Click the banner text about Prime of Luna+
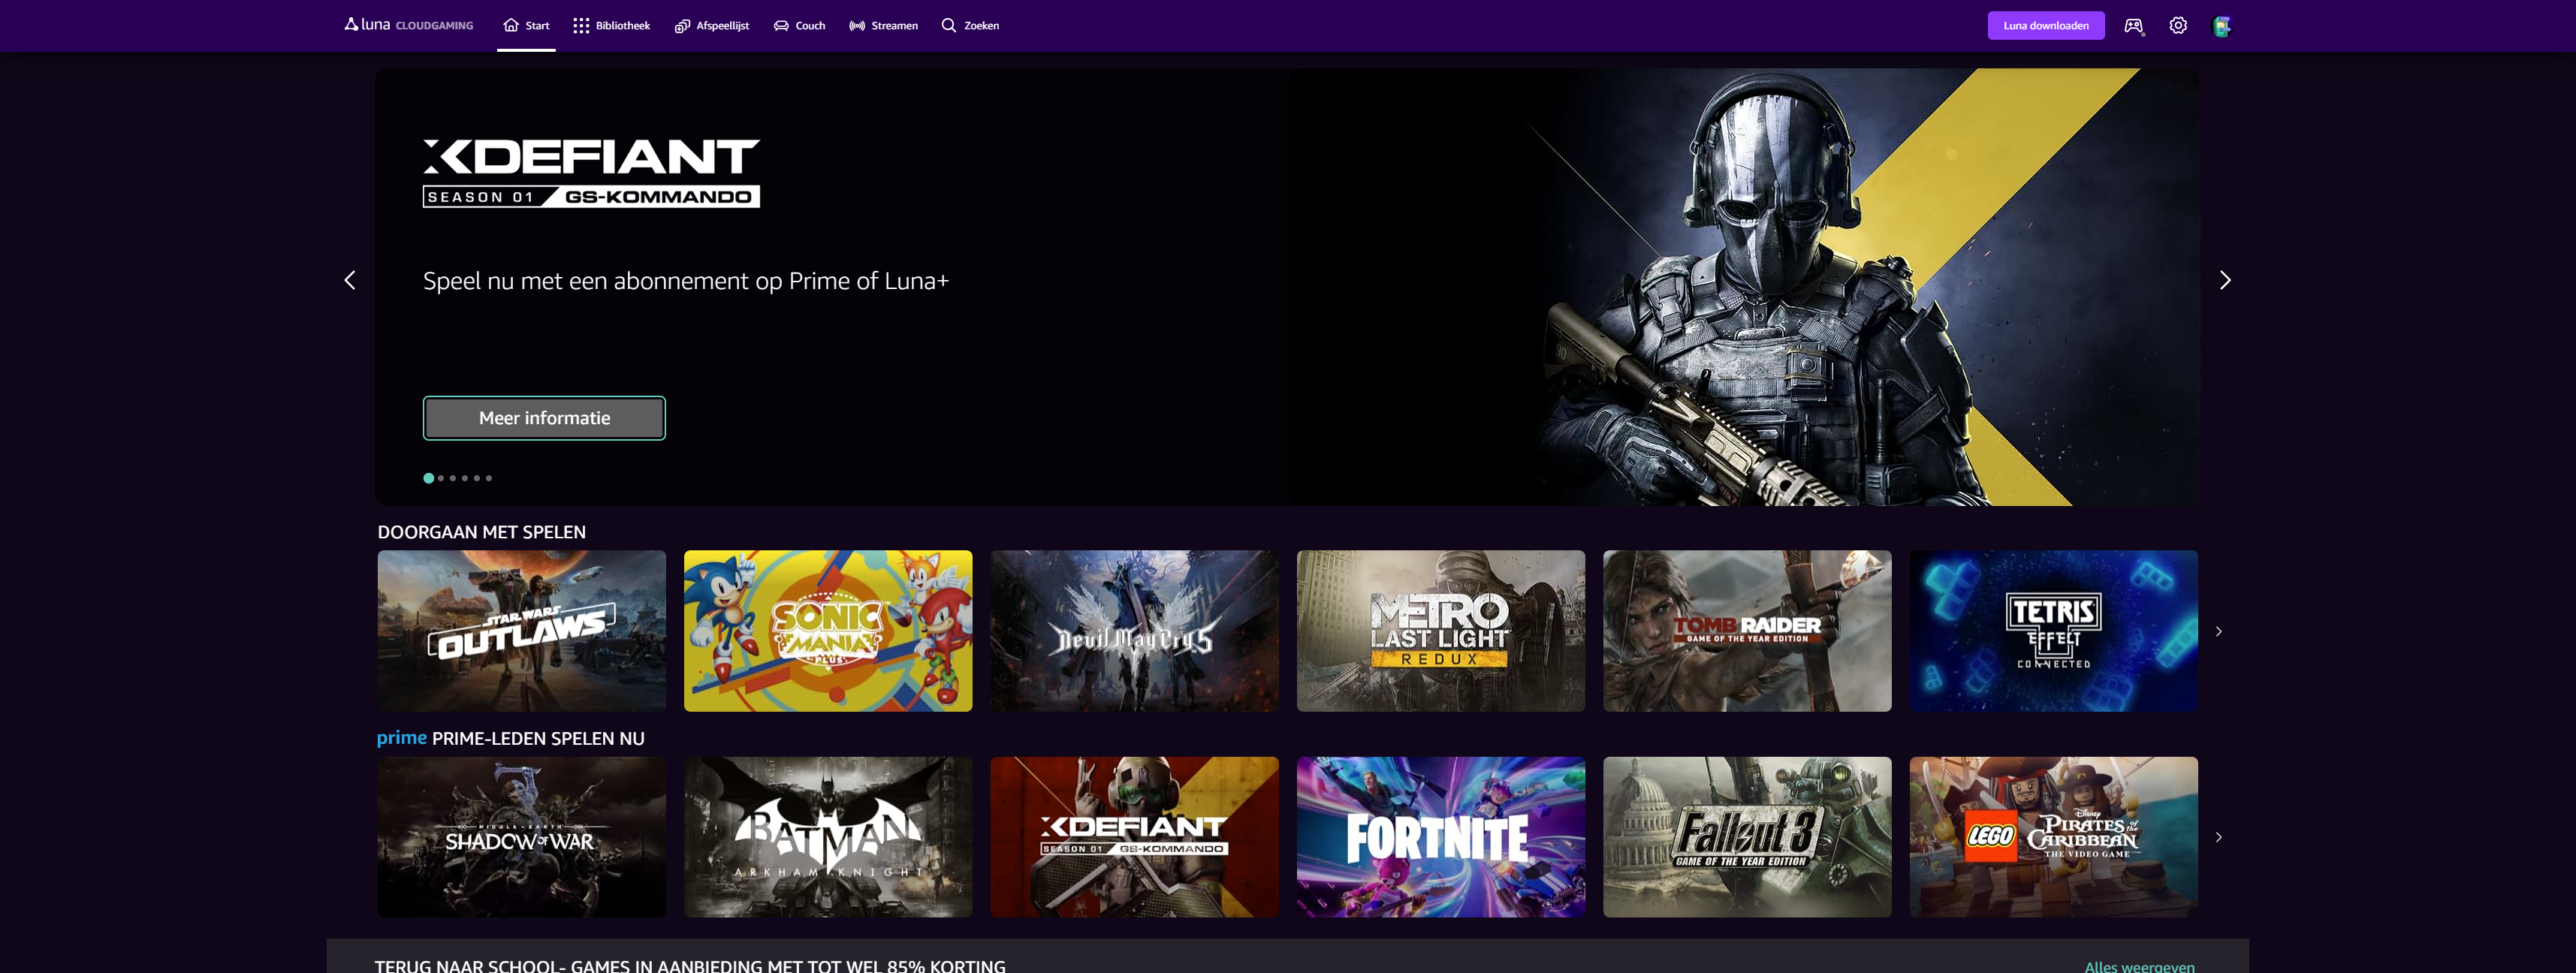Screen dimensions: 2576x973 (686, 281)
